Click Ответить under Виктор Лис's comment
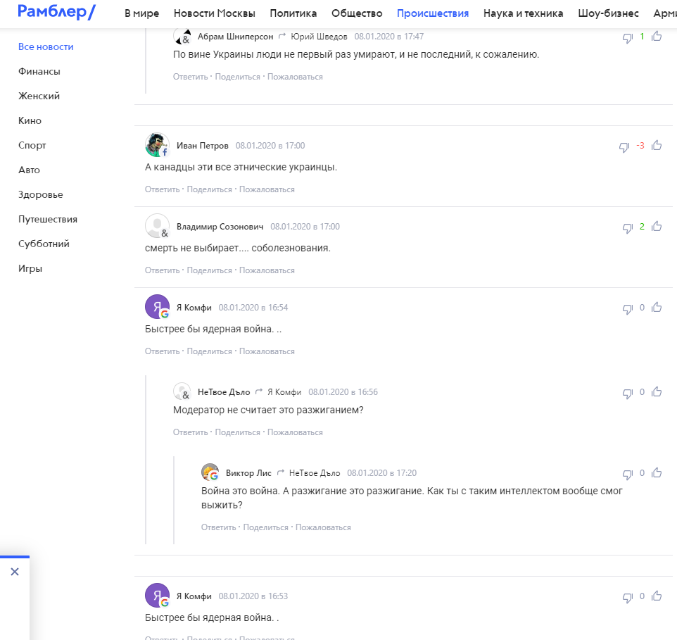The image size is (677, 640). tap(218, 527)
